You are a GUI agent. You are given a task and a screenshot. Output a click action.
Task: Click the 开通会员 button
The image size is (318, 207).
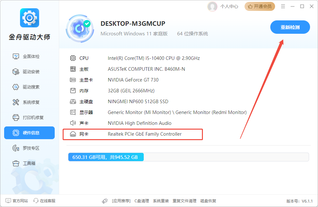coord(260,6)
